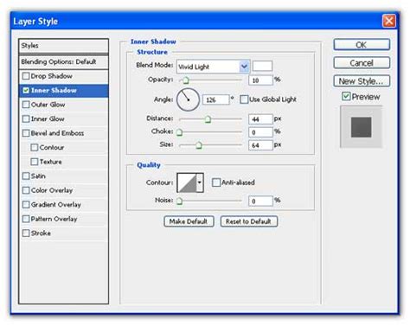Click the Opacity value field
The image size is (410, 326).
[x=260, y=80]
